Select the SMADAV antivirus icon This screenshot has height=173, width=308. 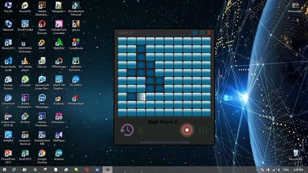pos(59,44)
